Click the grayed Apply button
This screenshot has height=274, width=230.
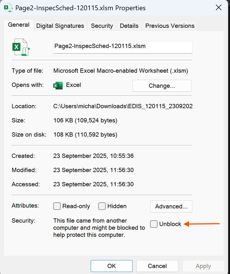pos(203,266)
